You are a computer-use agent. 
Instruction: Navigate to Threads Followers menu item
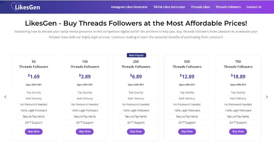(x=228, y=7)
